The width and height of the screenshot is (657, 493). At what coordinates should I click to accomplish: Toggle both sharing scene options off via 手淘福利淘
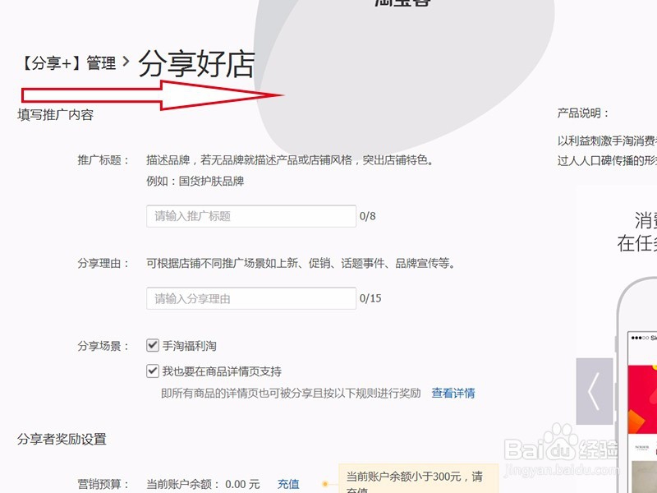click(152, 344)
